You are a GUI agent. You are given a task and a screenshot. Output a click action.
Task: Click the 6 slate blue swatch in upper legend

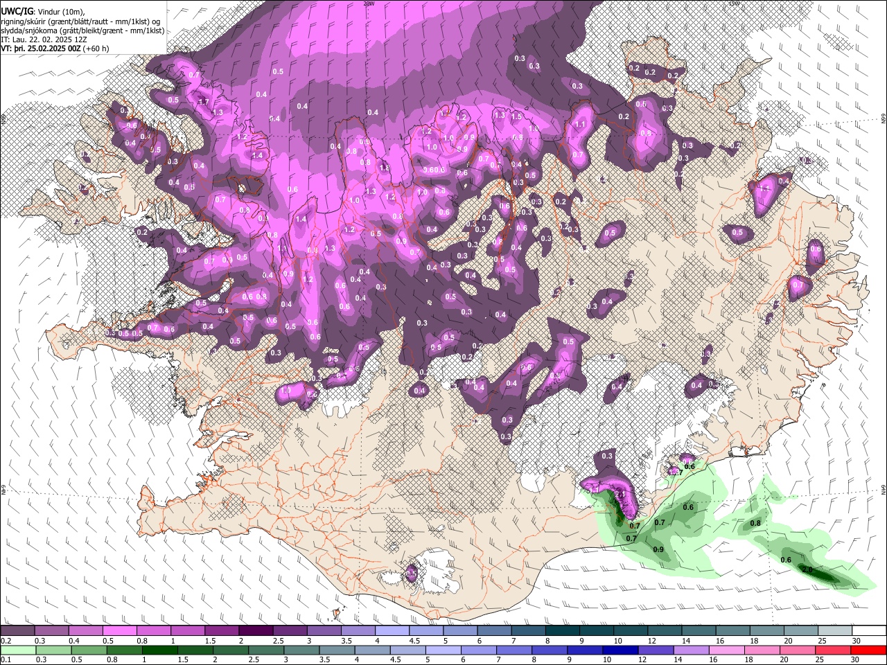pyautogui.click(x=494, y=631)
